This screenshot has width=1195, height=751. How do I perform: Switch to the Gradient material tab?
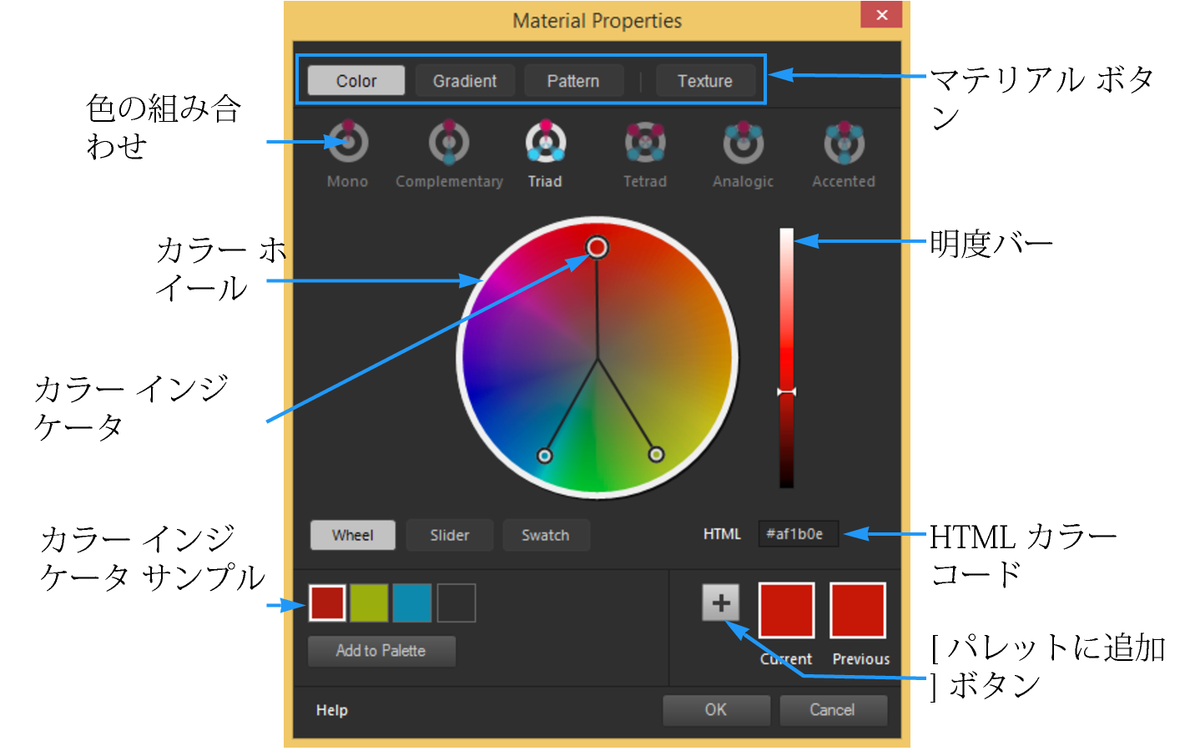pyautogui.click(x=465, y=81)
